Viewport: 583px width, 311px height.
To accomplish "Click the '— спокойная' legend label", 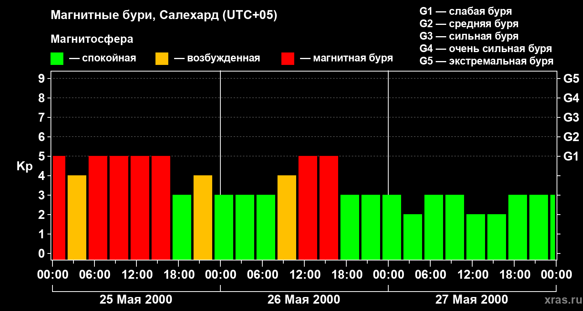I will point(103,58).
